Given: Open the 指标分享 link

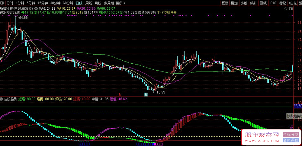Looking at the screenshot, I should (291, 134).
